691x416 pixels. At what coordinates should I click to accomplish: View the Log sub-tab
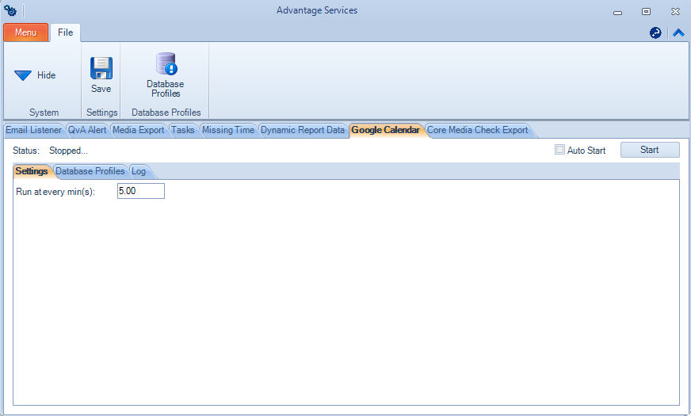pos(139,171)
